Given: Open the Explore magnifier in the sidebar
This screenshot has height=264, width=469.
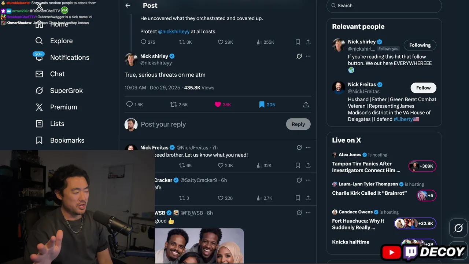Looking at the screenshot, I should [x=39, y=41].
